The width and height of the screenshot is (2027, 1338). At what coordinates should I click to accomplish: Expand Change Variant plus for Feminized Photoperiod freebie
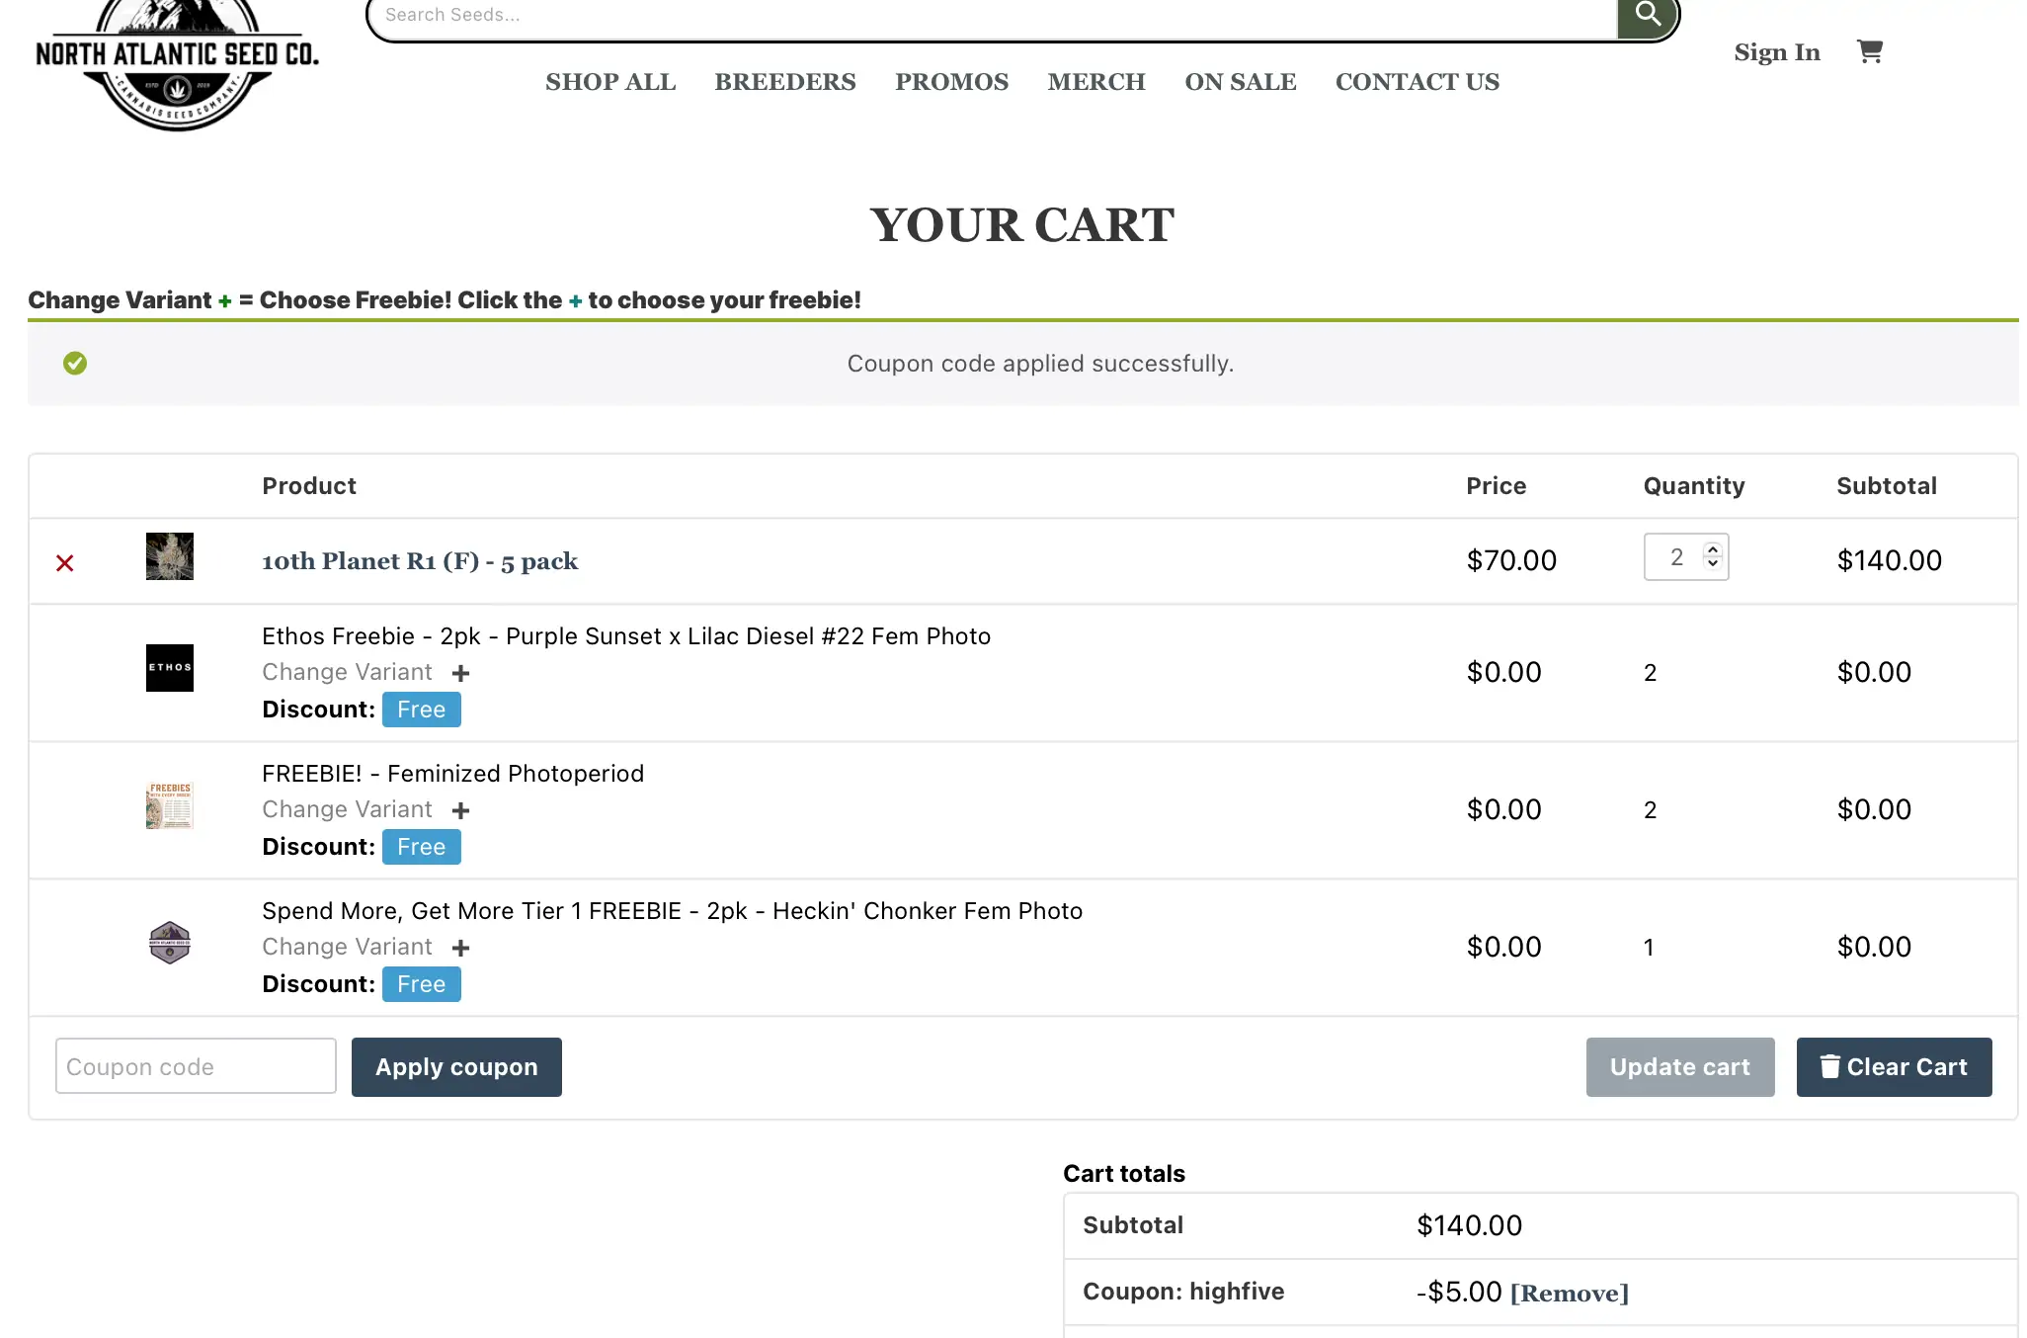pos(460,811)
